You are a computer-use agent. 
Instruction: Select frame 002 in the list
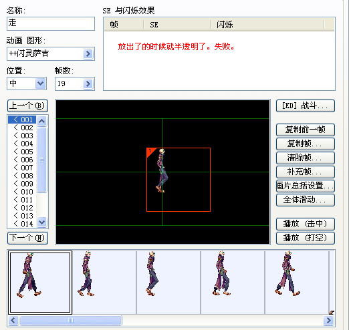(x=22, y=128)
